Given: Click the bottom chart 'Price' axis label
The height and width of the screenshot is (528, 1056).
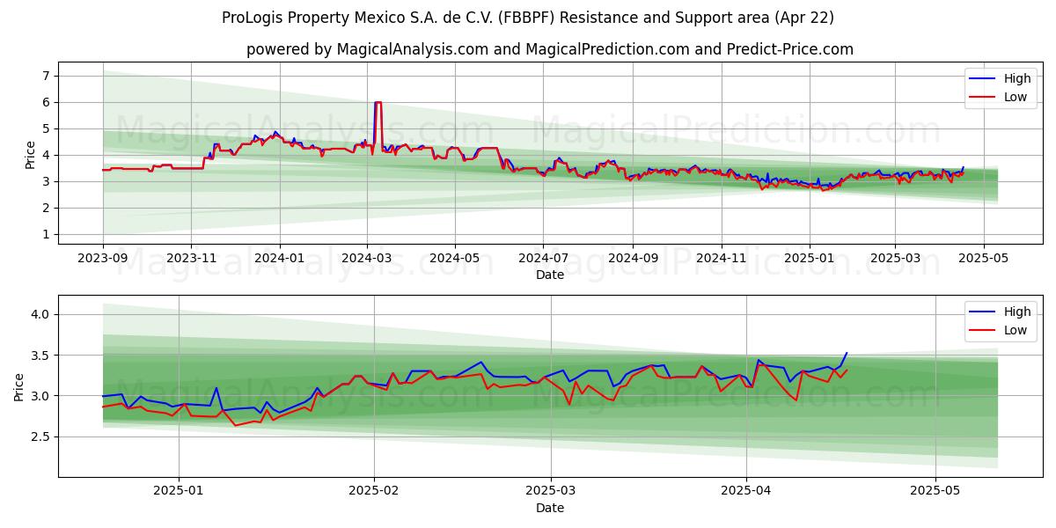Looking at the screenshot, I should [19, 386].
